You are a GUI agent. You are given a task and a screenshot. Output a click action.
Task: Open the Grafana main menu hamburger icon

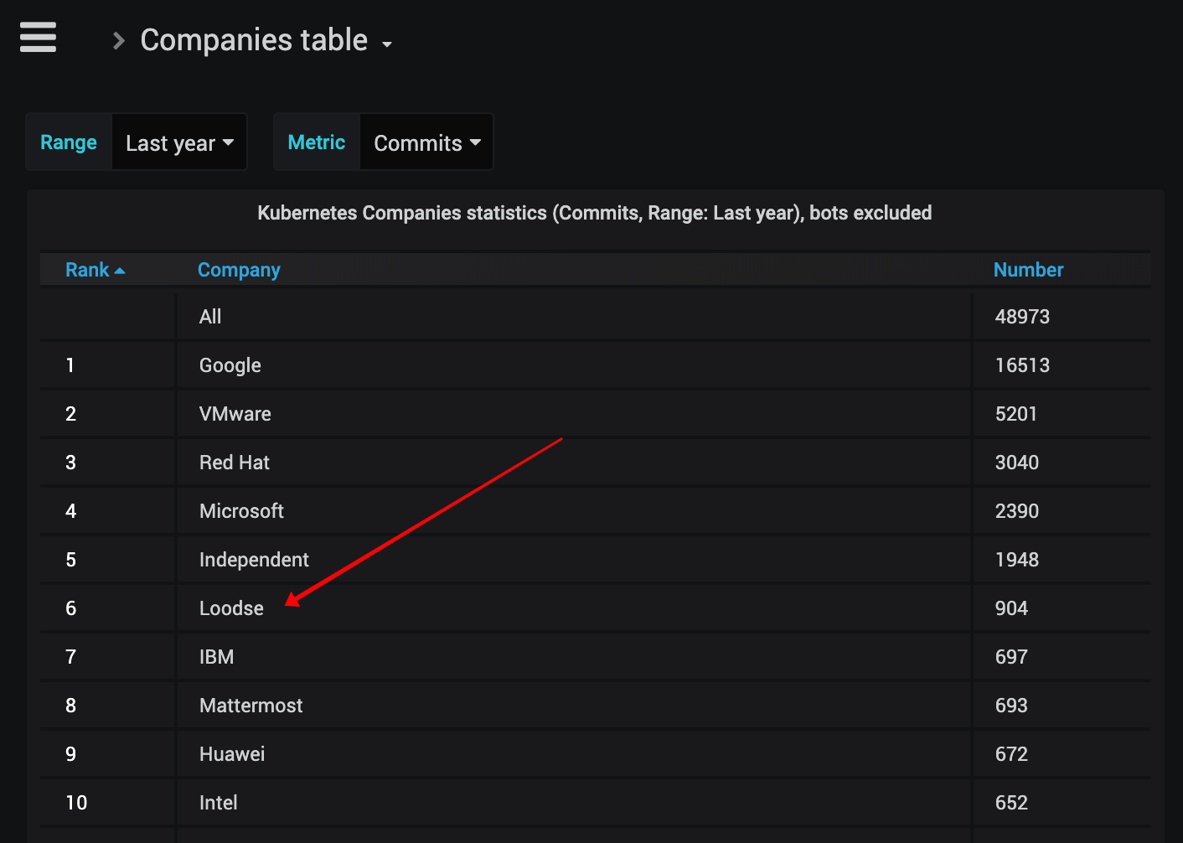[x=38, y=38]
